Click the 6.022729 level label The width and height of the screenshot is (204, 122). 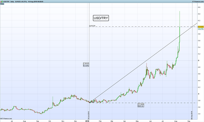(x=92, y=26)
